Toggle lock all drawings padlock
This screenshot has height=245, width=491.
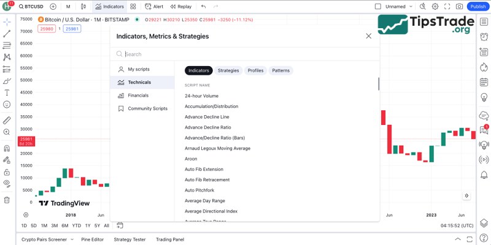pos(7,171)
